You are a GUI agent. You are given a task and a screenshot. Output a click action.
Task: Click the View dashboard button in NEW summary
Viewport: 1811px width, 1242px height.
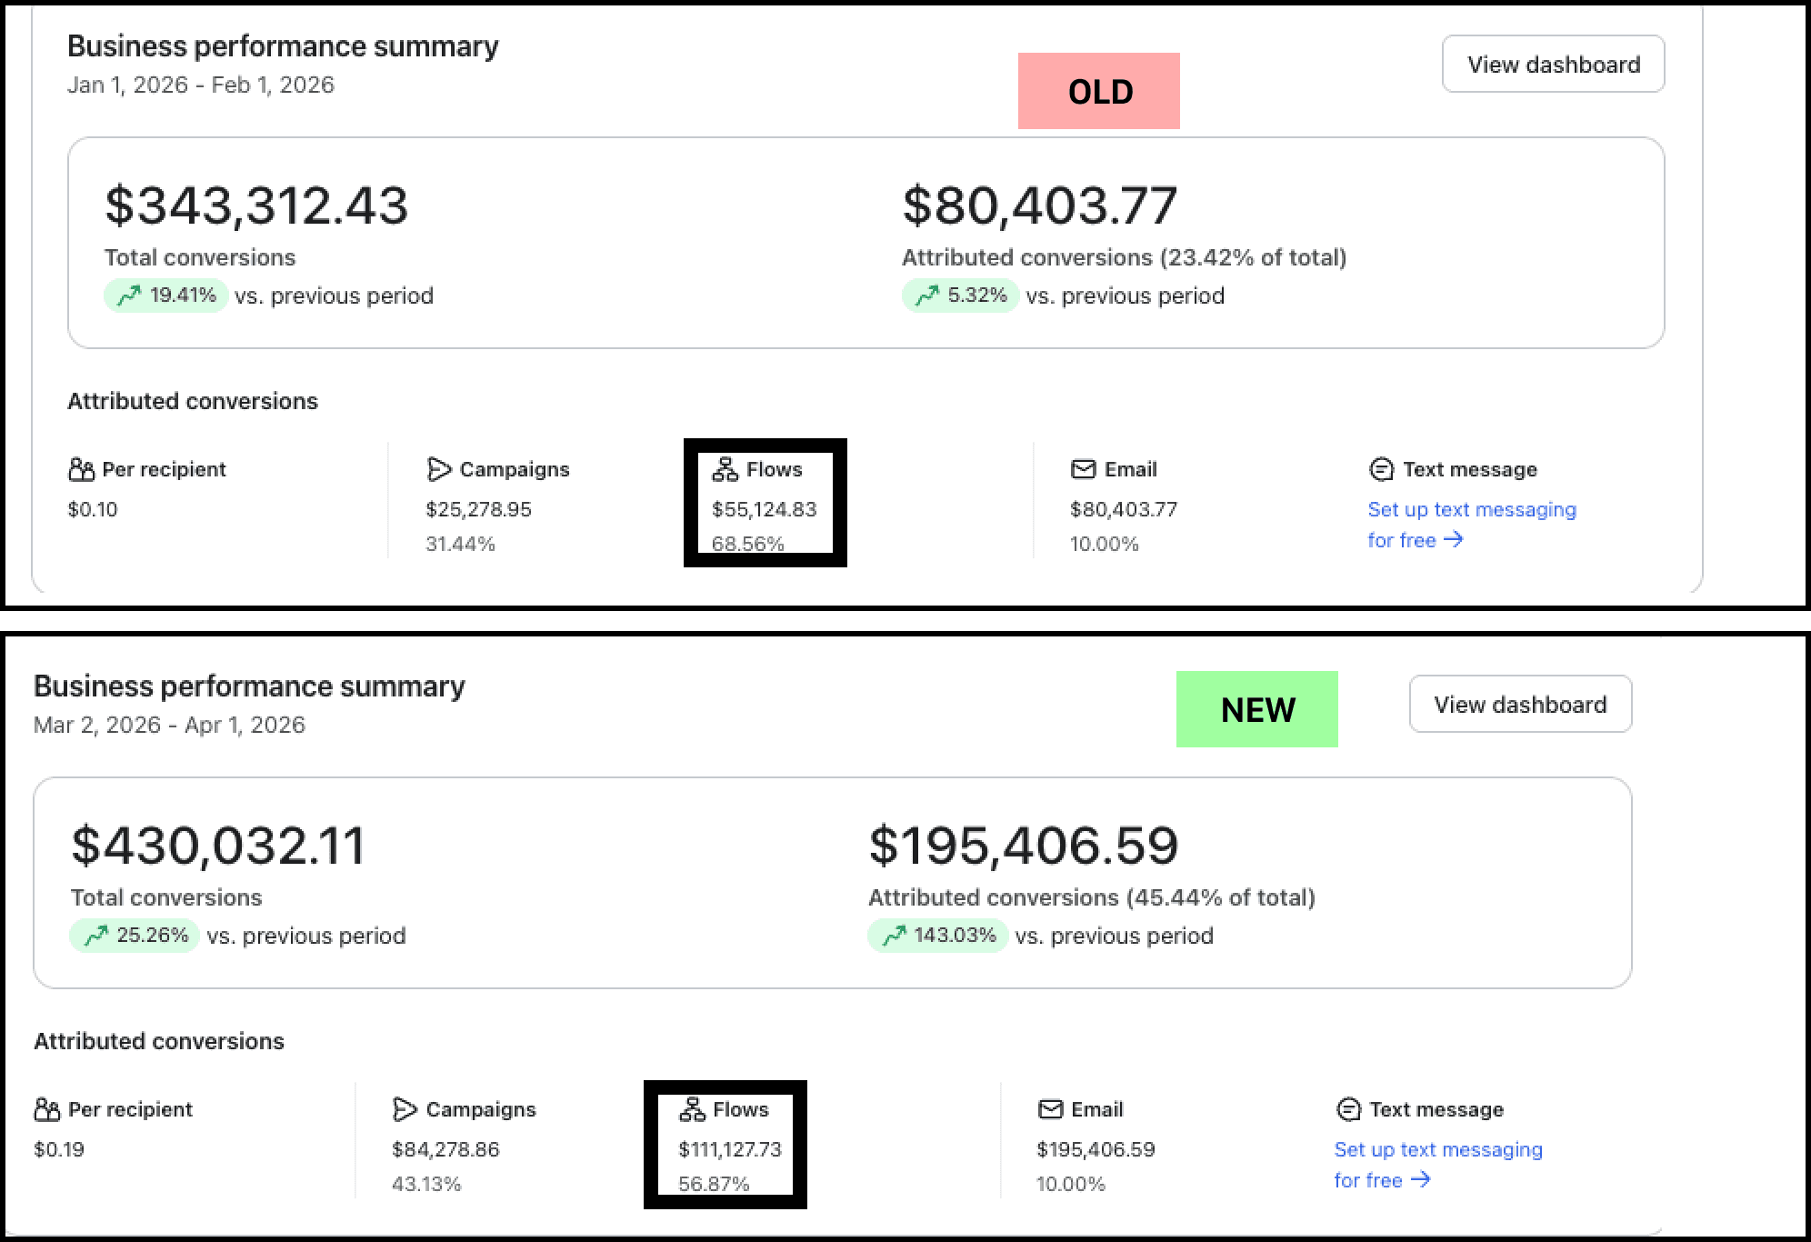coord(1520,705)
